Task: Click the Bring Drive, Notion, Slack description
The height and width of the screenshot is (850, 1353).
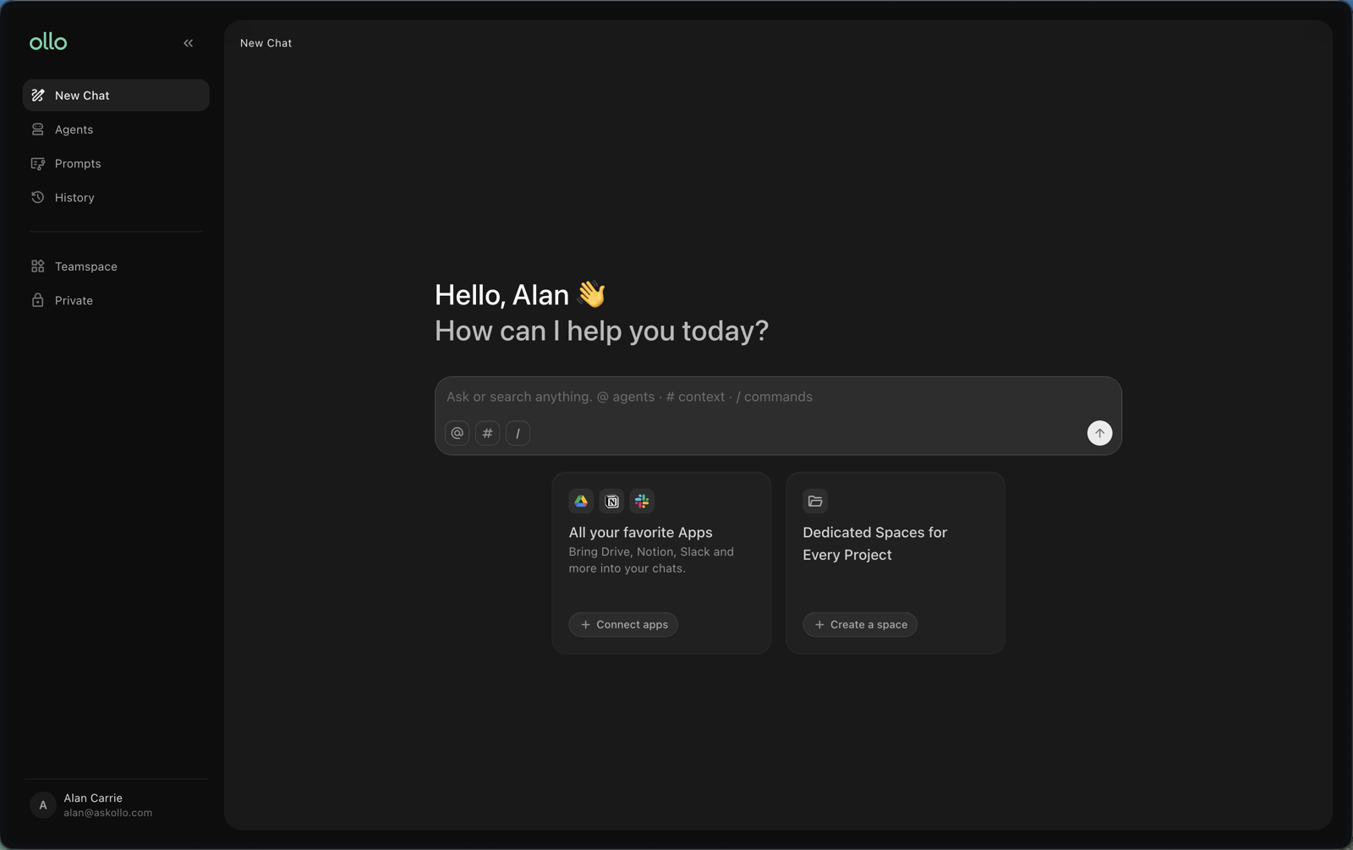Action: pyautogui.click(x=651, y=560)
